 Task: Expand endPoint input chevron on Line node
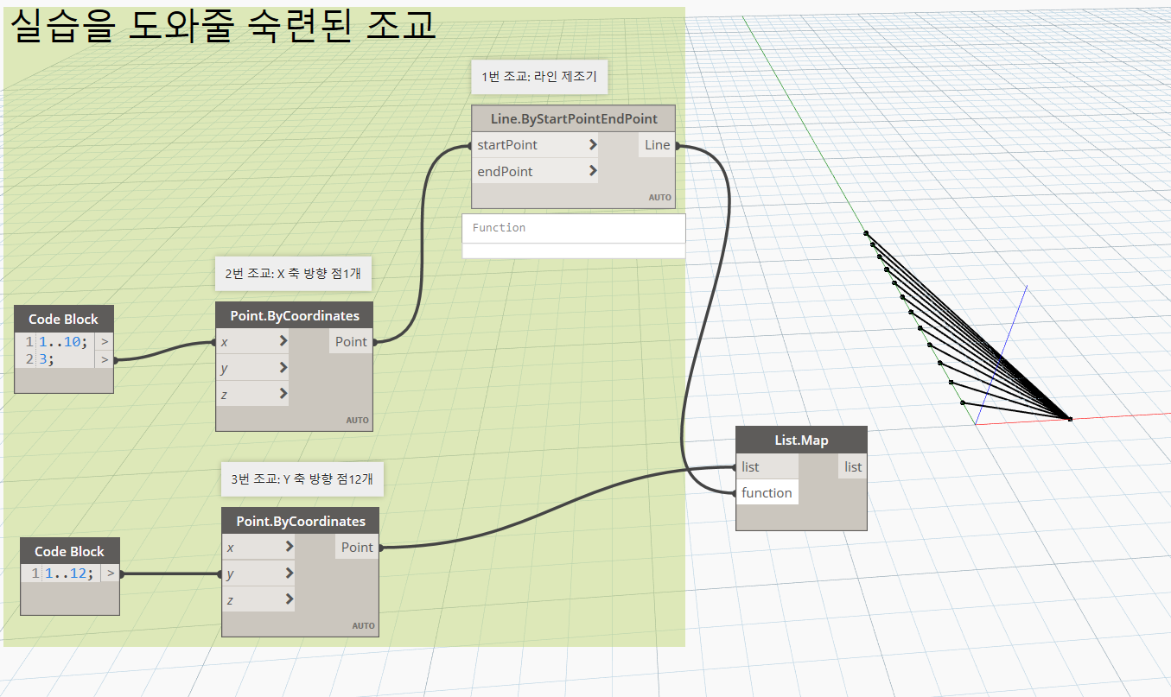coord(593,171)
